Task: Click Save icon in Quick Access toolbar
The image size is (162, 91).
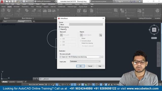Action: pyautogui.click(x=12, y=2)
